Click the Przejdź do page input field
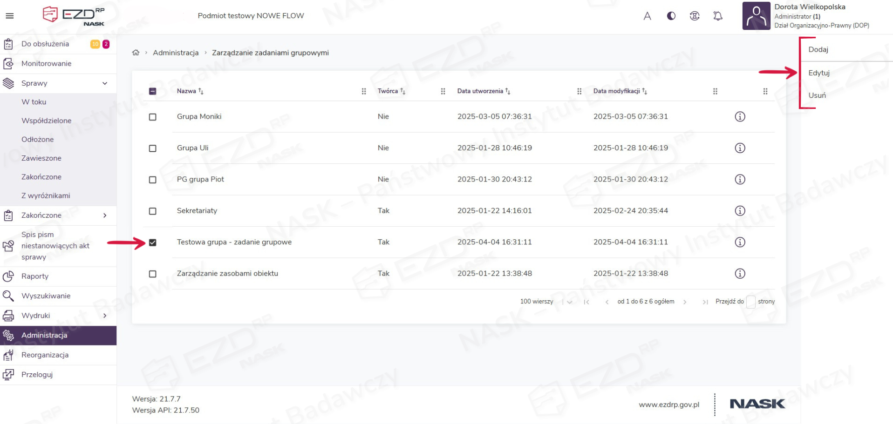 point(750,302)
